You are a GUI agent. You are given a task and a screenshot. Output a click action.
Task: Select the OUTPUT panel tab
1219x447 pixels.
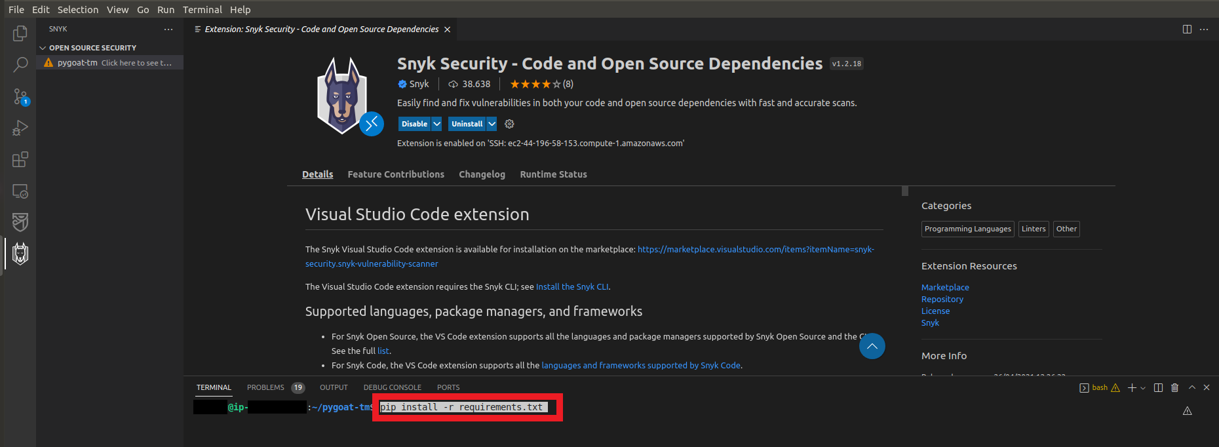pyautogui.click(x=334, y=387)
